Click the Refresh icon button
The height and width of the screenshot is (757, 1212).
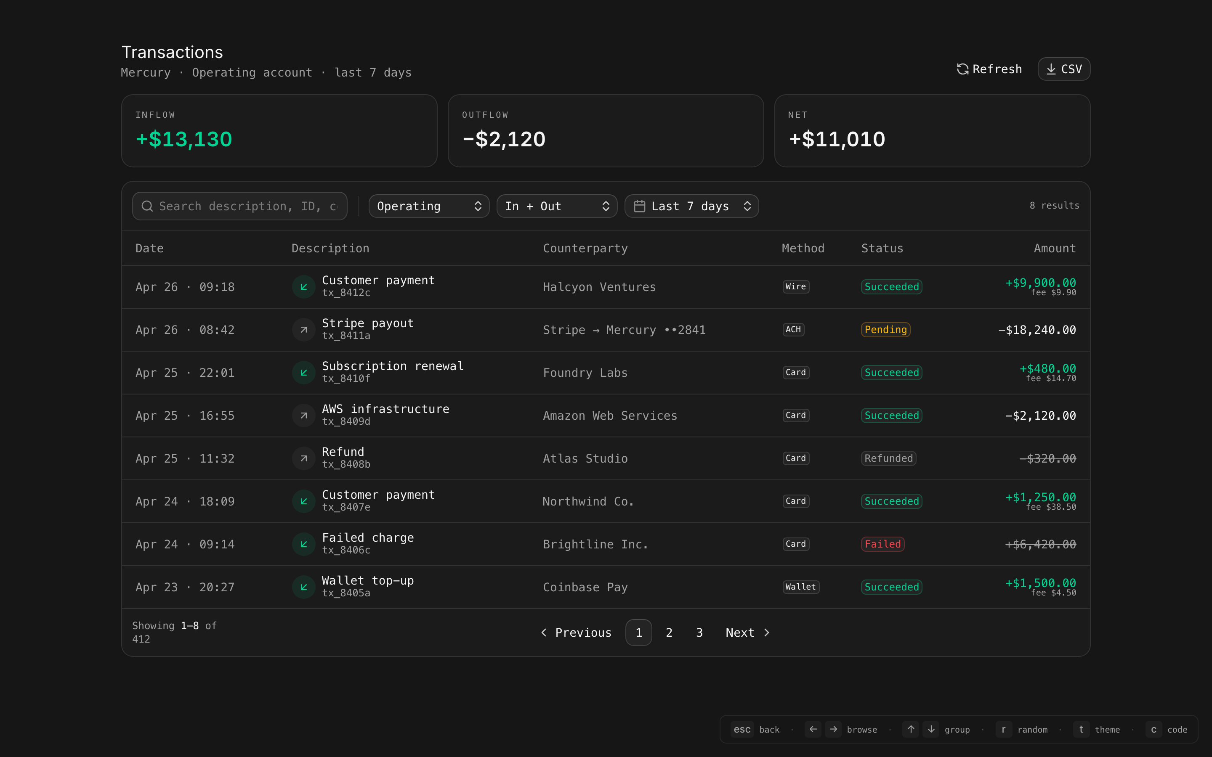[x=962, y=69]
